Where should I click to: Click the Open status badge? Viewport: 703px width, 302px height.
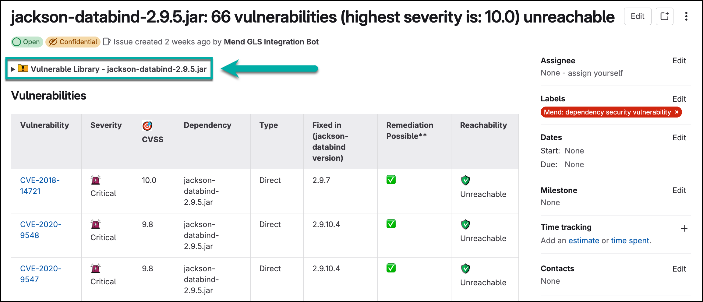pyautogui.click(x=27, y=42)
